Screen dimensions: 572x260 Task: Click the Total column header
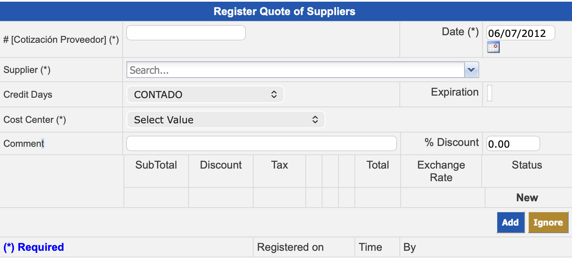click(x=378, y=165)
